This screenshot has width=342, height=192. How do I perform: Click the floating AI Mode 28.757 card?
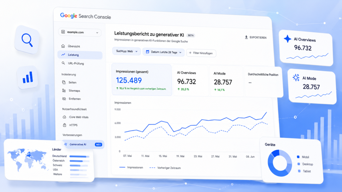312,87
